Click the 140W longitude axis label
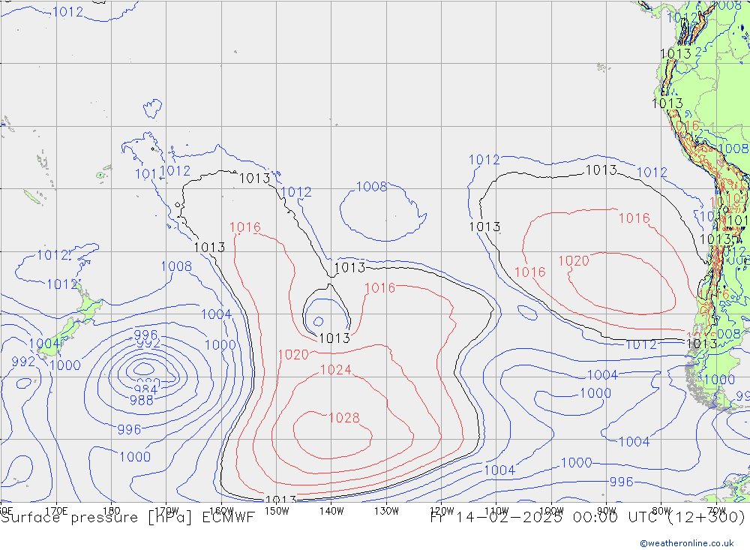 pos(331,510)
